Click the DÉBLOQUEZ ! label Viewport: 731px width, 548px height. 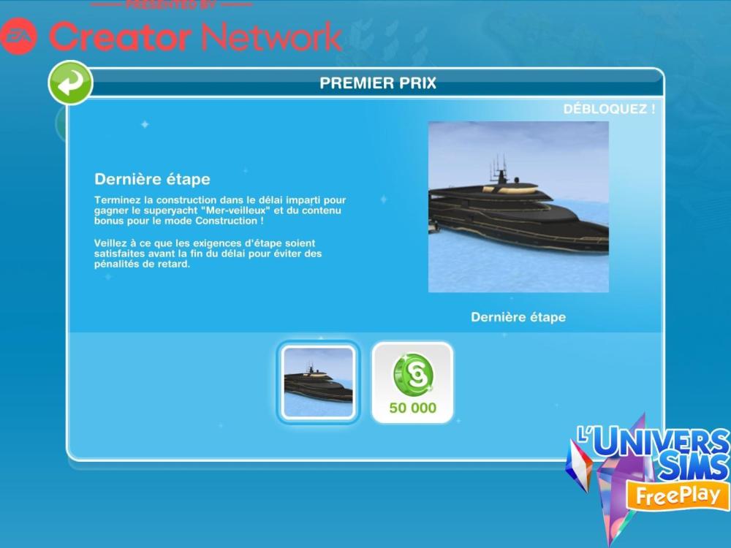[609, 109]
